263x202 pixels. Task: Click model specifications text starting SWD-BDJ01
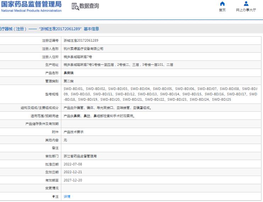tap(161, 94)
